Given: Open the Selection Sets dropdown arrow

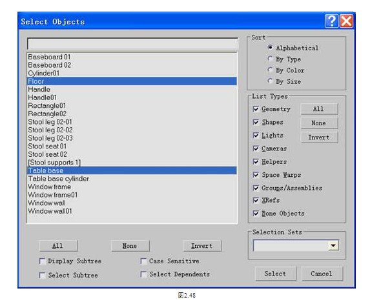Looking at the screenshot, I should (x=333, y=245).
